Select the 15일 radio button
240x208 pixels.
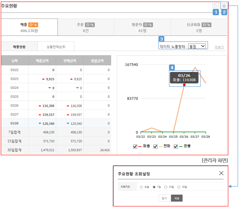click(x=166, y=187)
